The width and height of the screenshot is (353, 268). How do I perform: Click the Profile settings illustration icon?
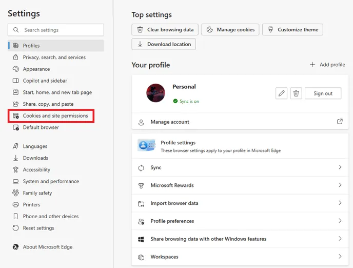click(x=147, y=145)
